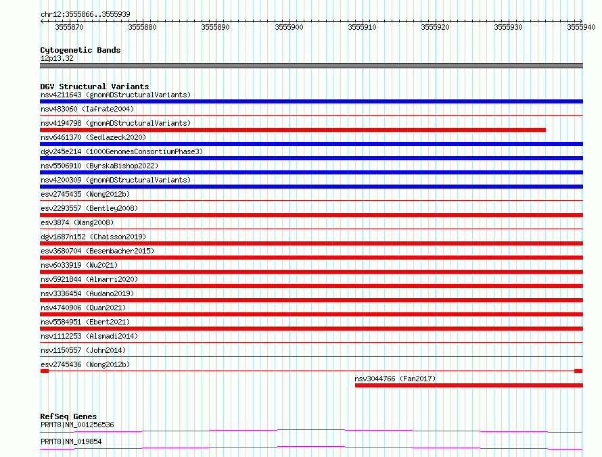602x457 pixels.
Task: Click ruler position 3555890
Action: pos(215,27)
